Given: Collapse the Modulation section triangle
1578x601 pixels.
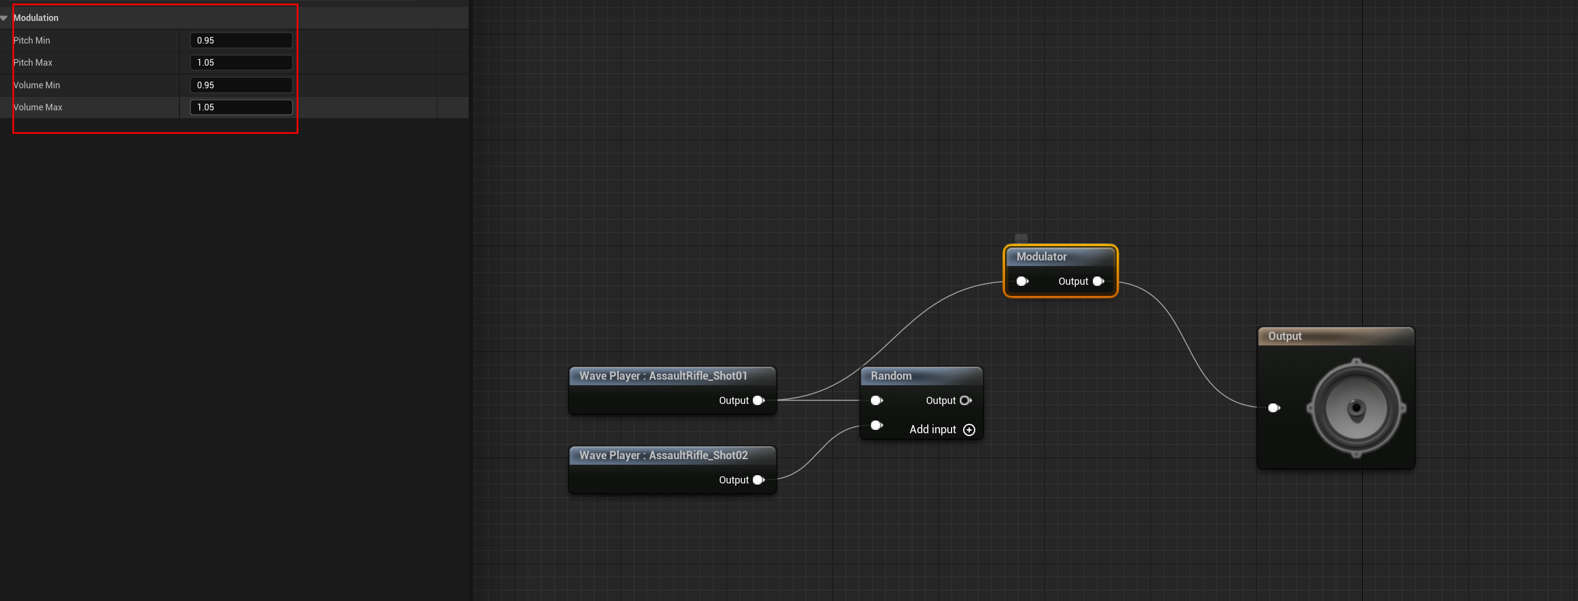Looking at the screenshot, I should pos(4,18).
